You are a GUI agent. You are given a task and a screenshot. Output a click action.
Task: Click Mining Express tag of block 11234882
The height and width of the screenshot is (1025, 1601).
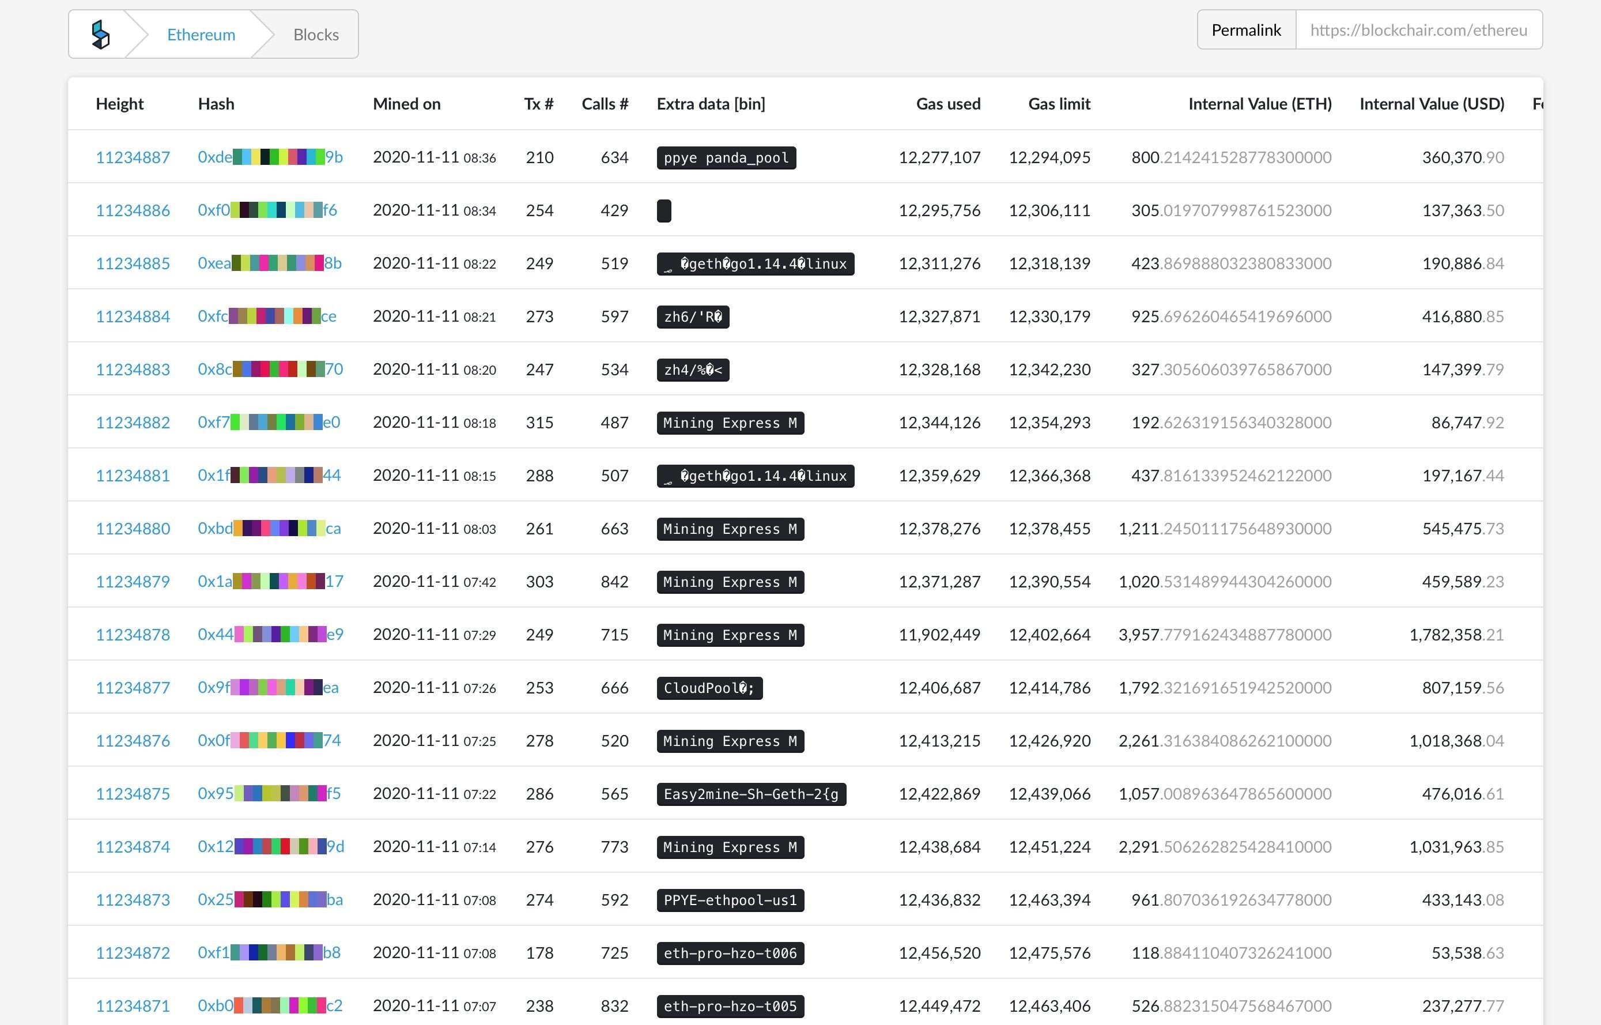click(730, 423)
